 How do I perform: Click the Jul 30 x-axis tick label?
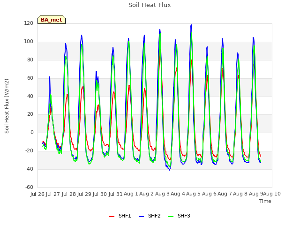100,194
